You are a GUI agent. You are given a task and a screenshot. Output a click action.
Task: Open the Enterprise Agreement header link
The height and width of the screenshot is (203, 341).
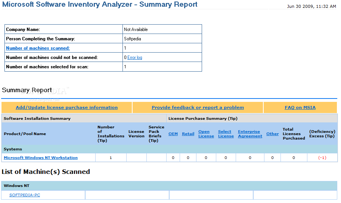coord(250,134)
